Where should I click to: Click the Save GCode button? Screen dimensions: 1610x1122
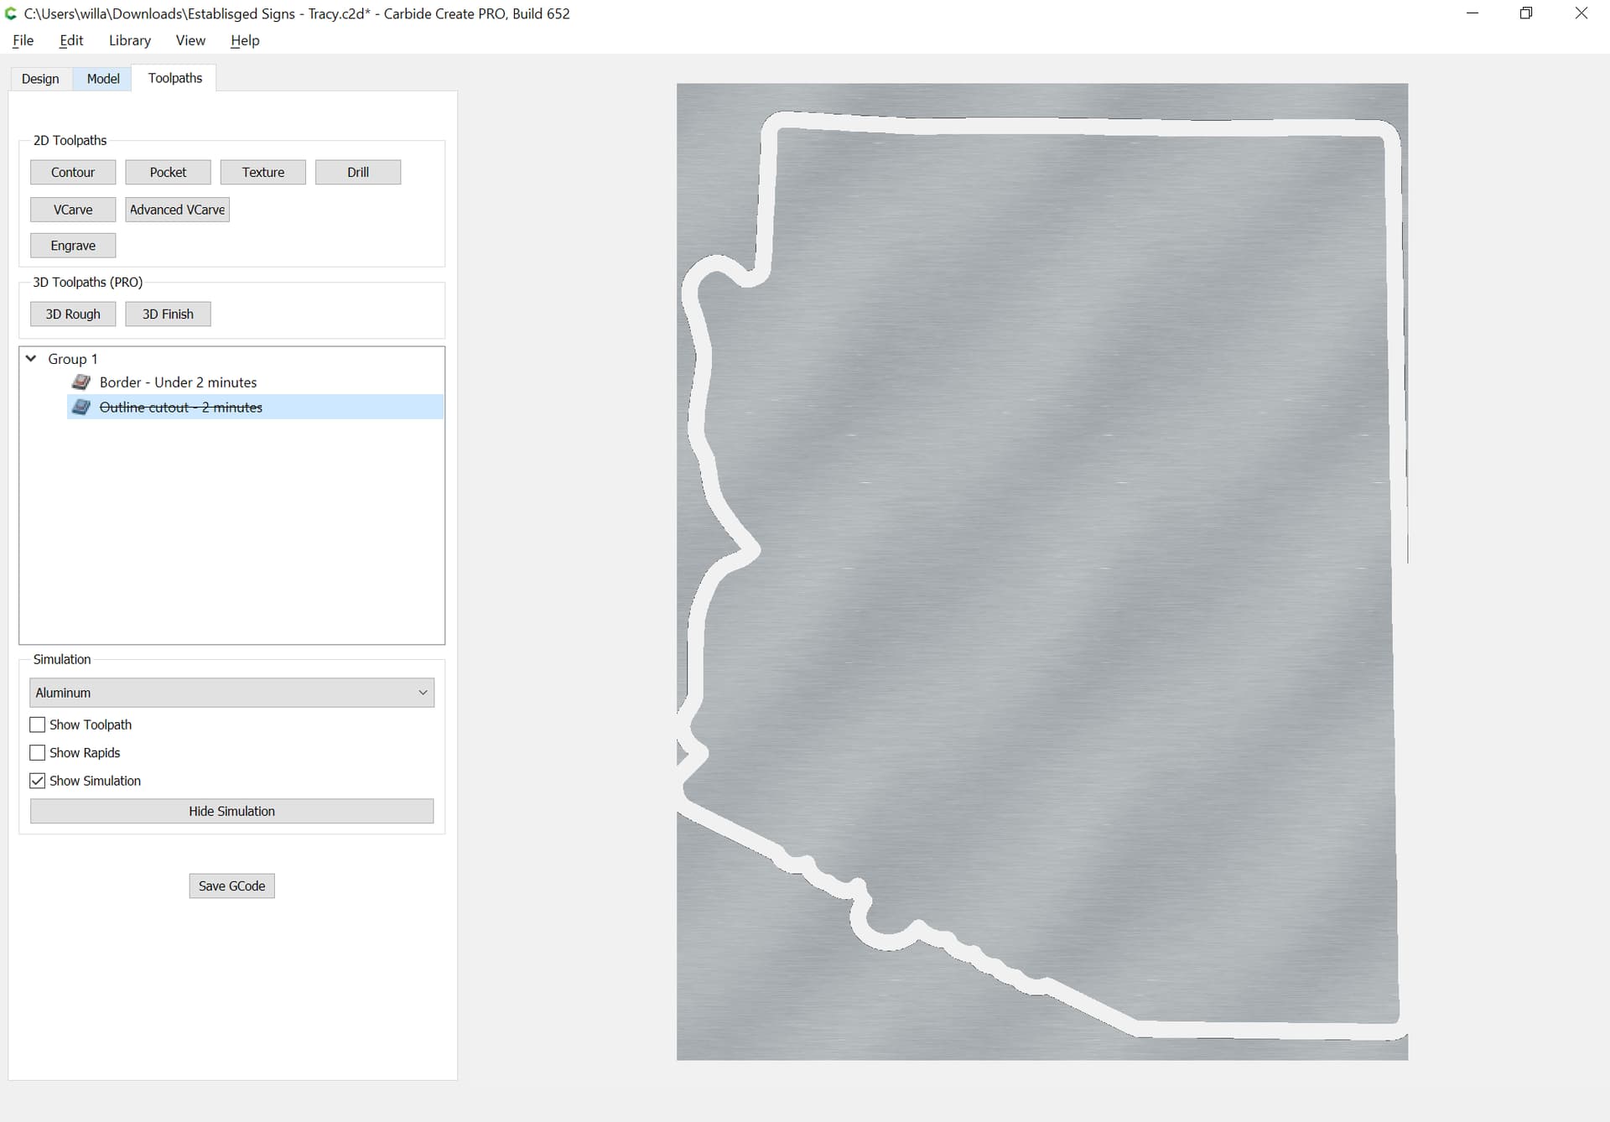pyautogui.click(x=231, y=886)
